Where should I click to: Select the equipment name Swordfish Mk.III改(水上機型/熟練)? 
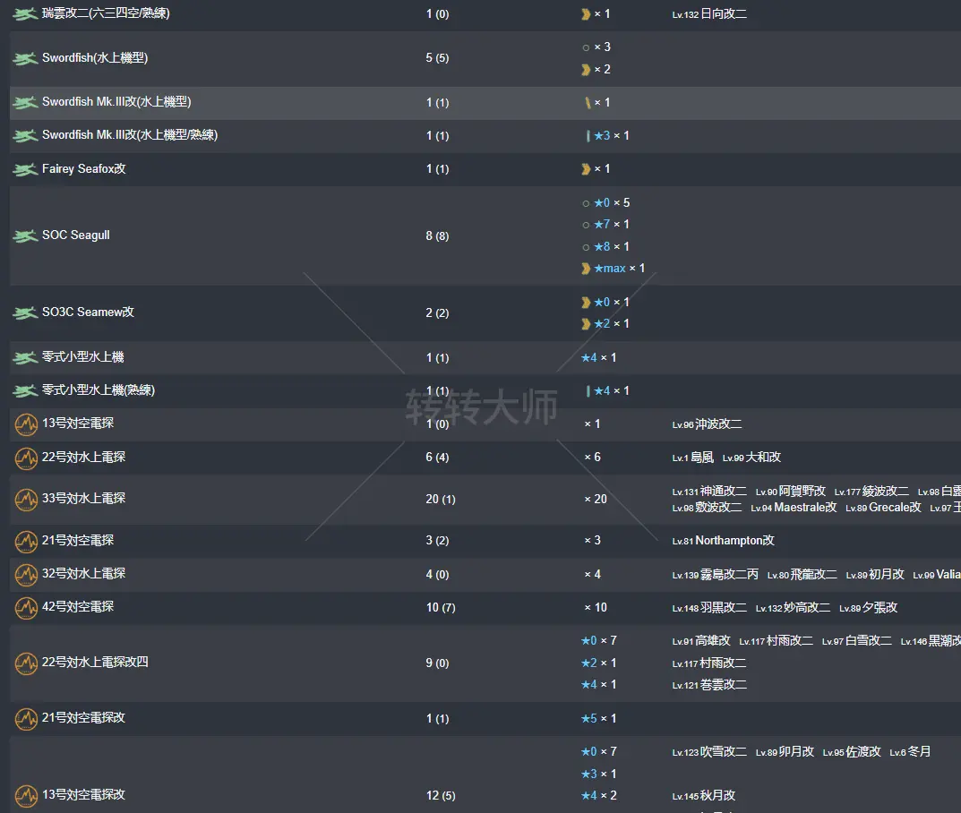(x=130, y=135)
